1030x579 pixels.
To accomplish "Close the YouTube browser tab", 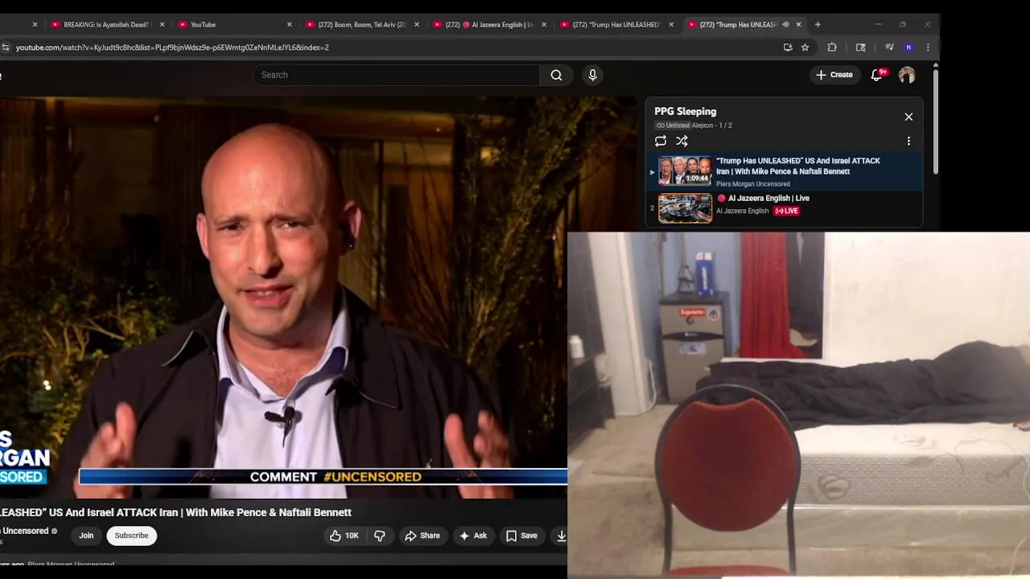I will (290, 25).
